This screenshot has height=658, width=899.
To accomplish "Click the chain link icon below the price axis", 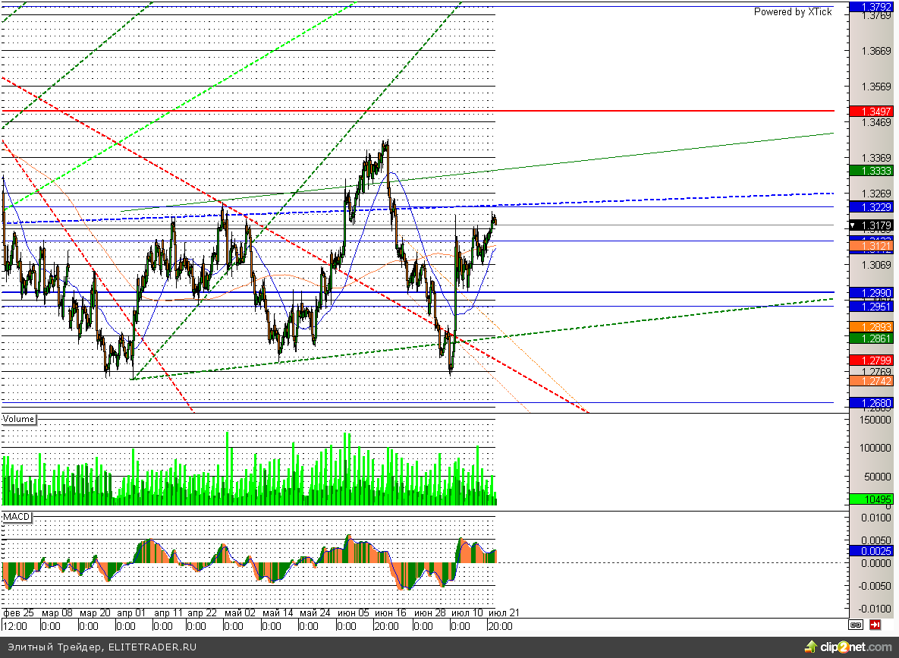I will (x=856, y=625).
